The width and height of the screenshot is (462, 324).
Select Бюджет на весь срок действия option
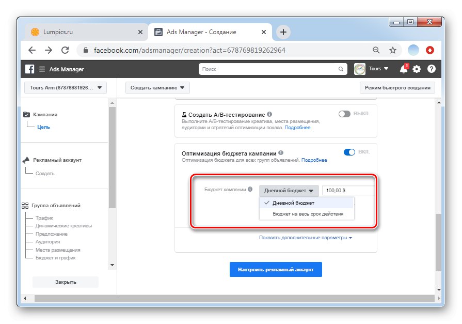click(x=307, y=214)
